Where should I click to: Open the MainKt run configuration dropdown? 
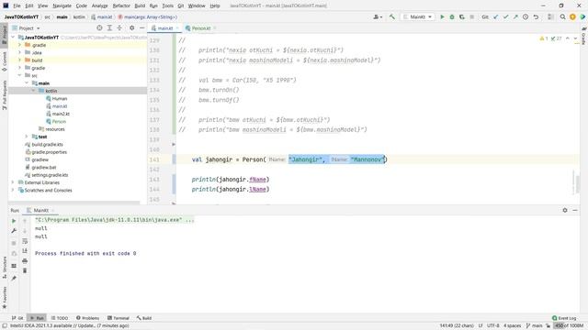418,16
